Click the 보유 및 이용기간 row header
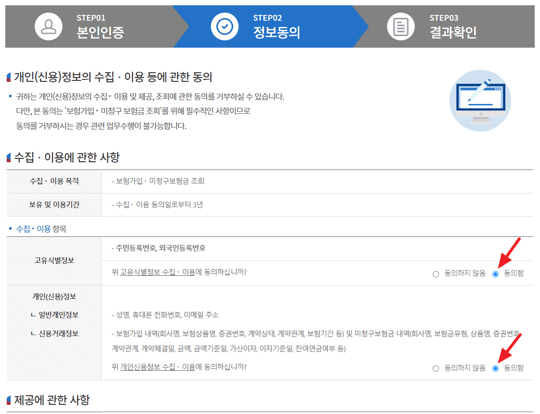 point(54,205)
